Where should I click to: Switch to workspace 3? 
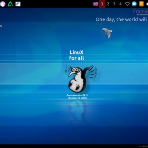click(114, 4)
